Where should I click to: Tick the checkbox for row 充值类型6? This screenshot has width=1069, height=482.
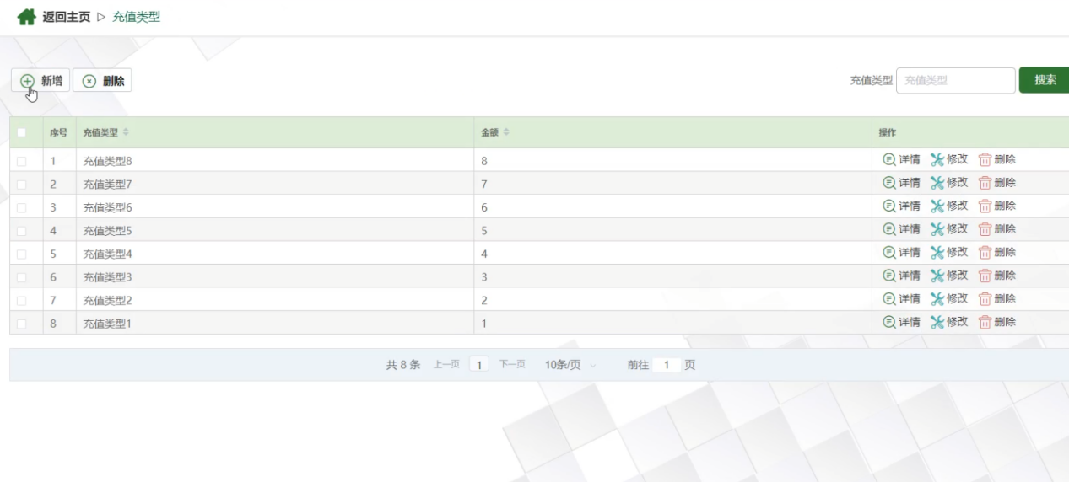22,207
